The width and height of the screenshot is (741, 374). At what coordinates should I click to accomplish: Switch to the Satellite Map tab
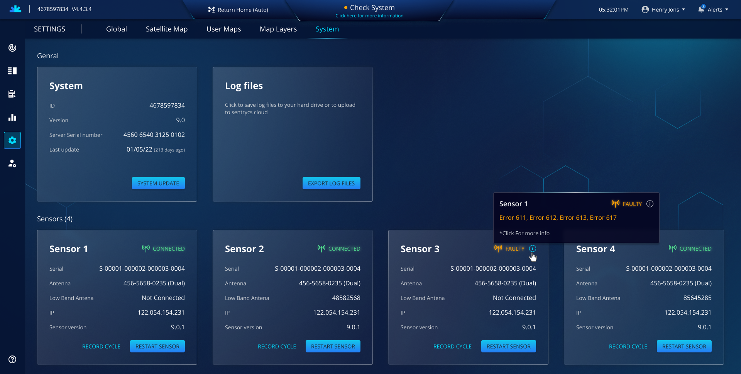click(x=167, y=29)
